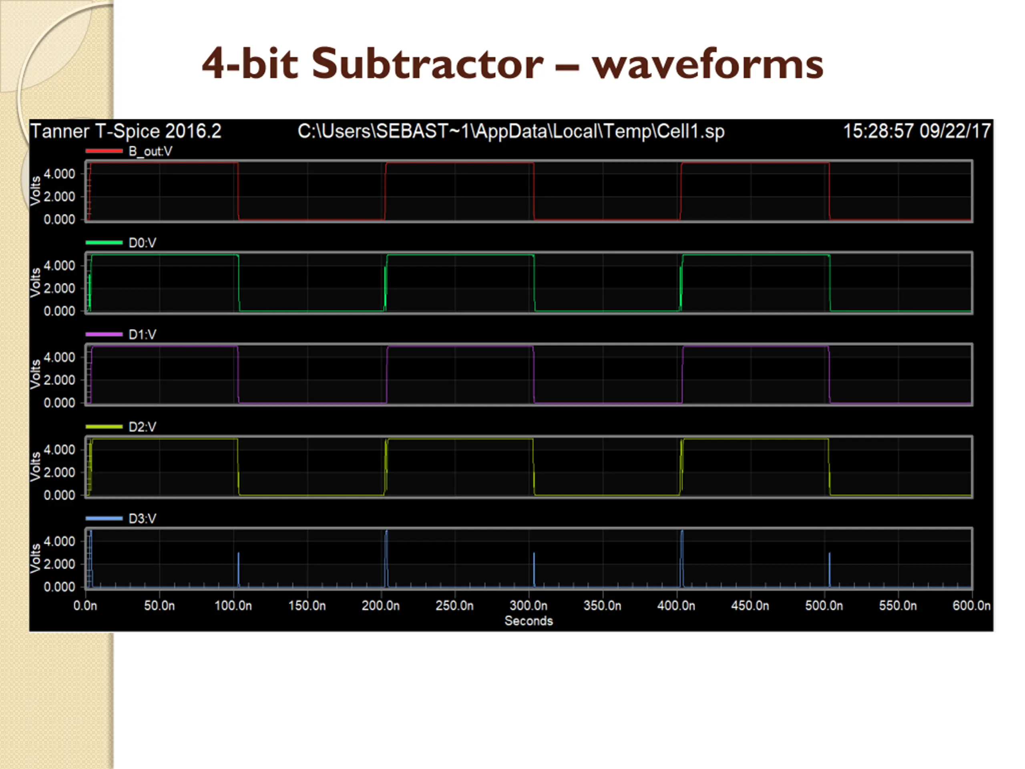
Task: Click the Volts axis label of D2 plot
Action: [36, 467]
